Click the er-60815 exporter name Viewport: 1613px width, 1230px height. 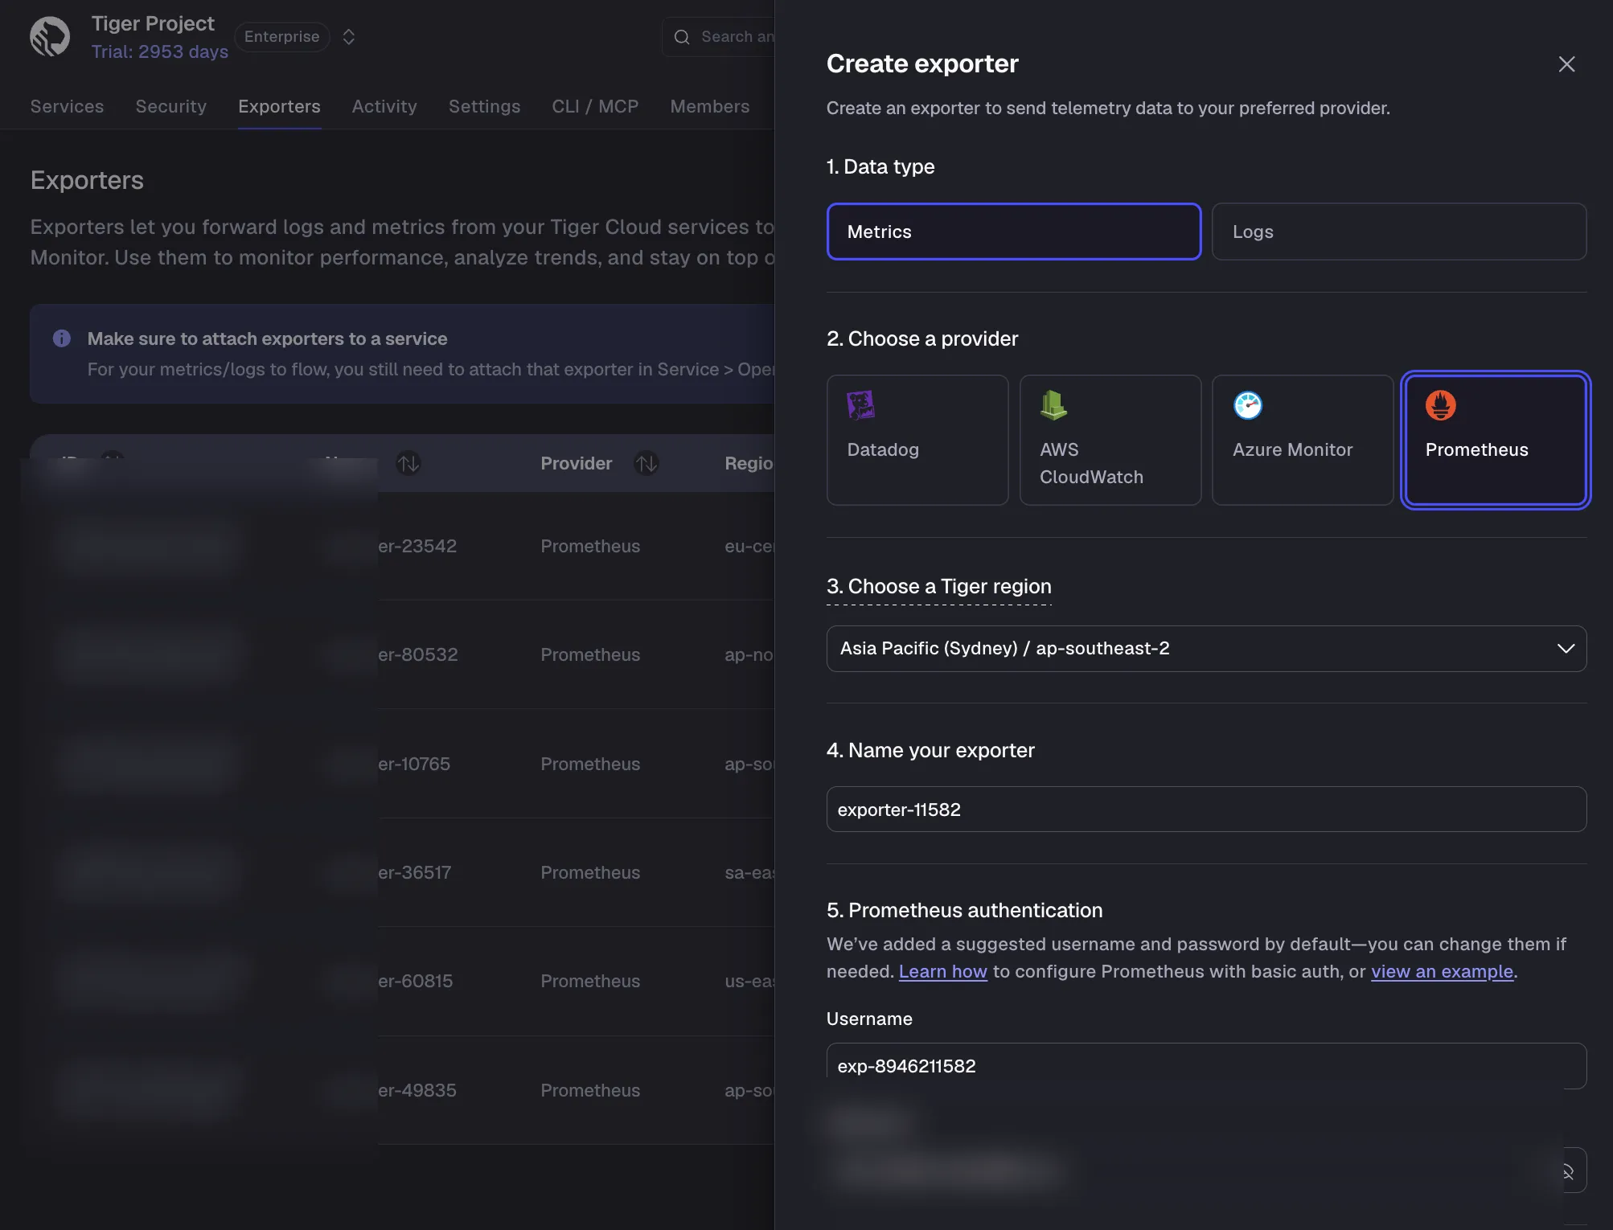[x=416, y=981]
